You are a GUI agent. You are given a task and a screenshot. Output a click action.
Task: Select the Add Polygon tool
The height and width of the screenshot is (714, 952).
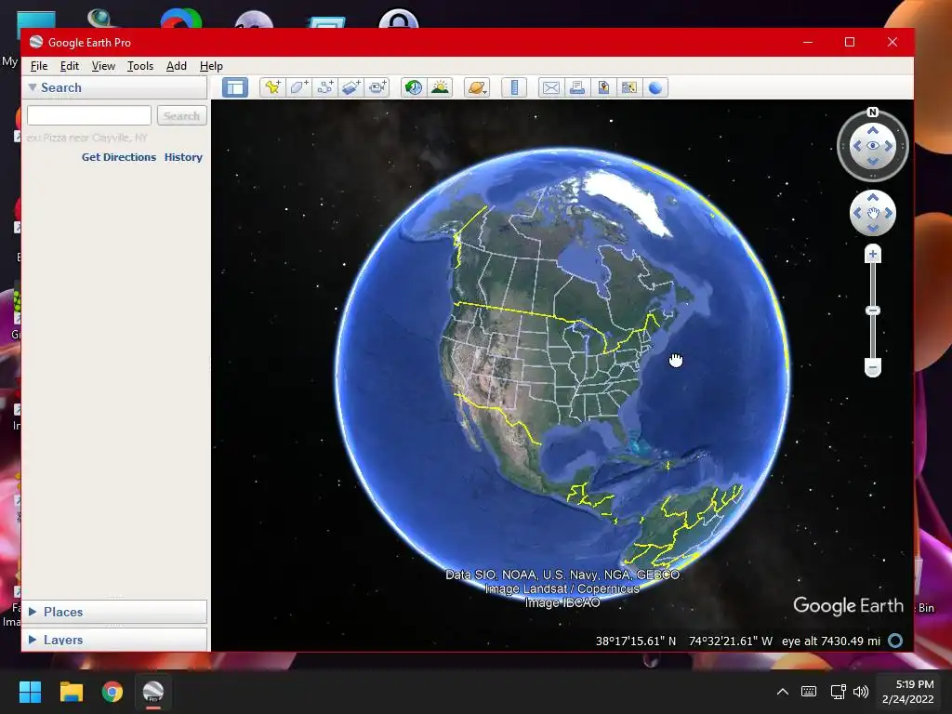[298, 87]
